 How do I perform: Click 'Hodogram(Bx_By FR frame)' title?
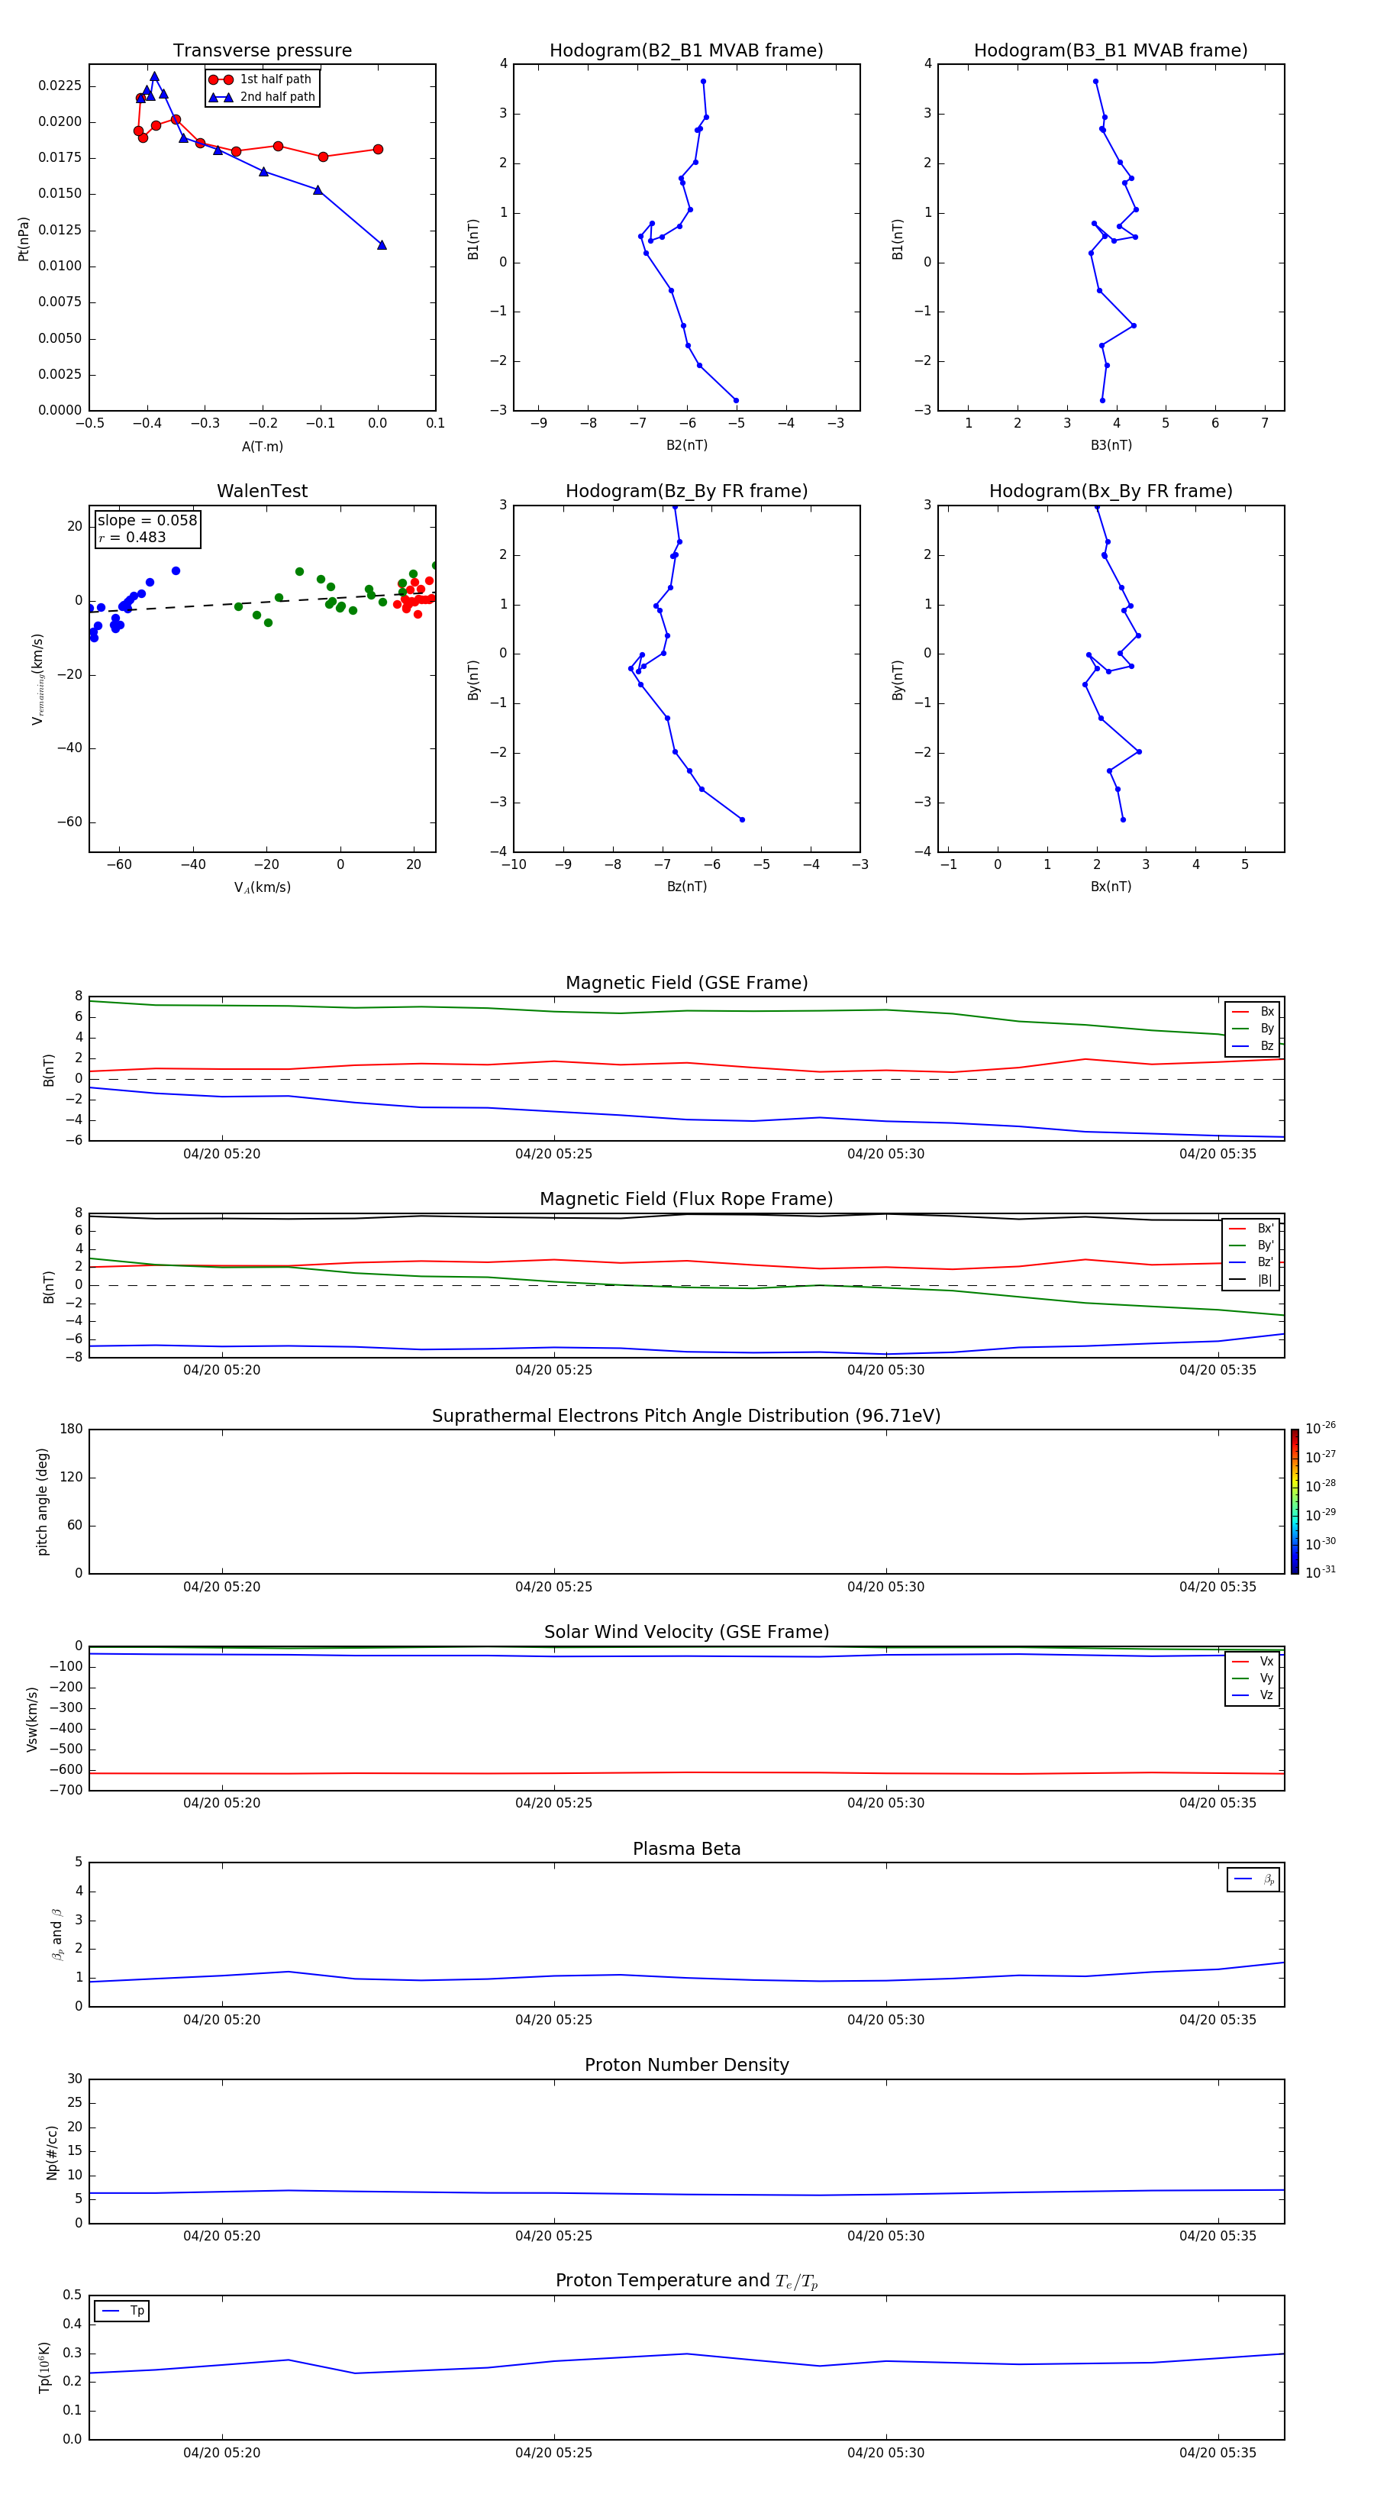[x=1111, y=491]
